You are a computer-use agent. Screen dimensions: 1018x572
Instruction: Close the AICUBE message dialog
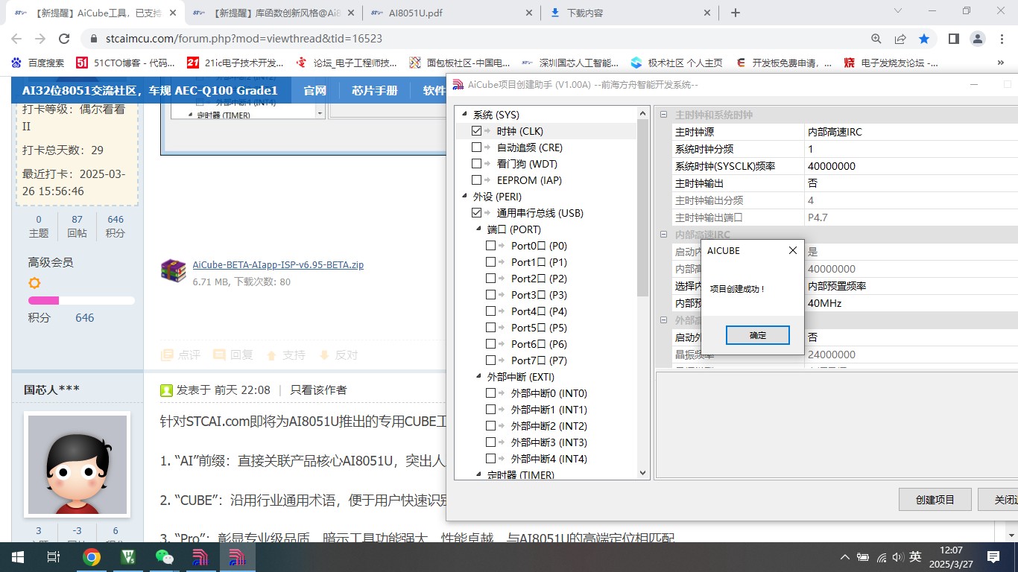pos(793,251)
